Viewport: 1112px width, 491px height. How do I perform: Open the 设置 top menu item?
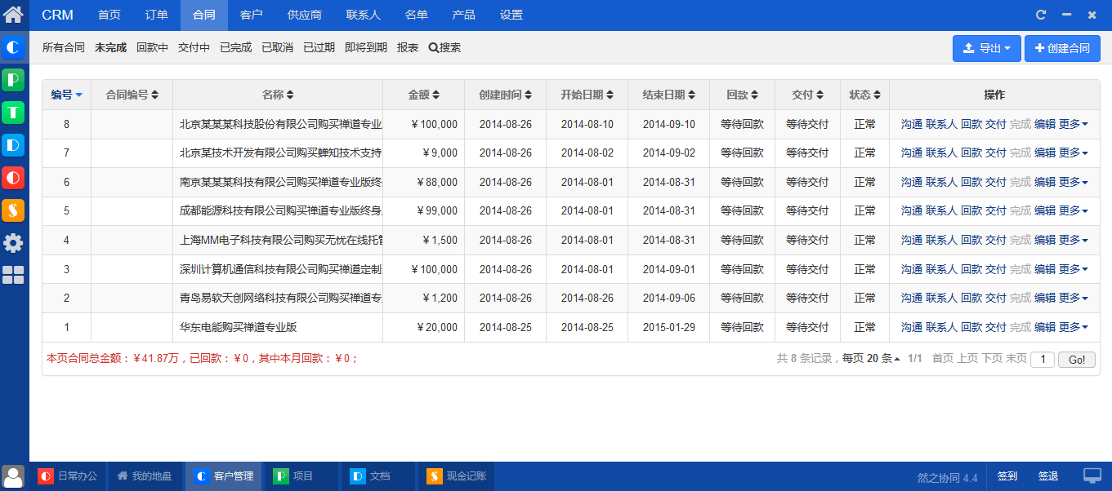(511, 15)
